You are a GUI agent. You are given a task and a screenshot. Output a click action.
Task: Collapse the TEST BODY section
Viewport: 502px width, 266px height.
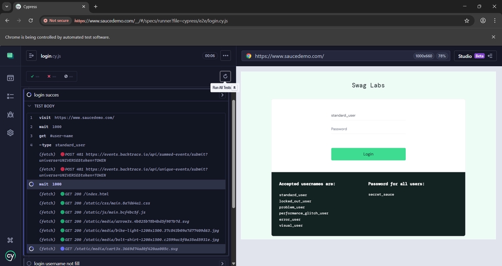[44, 106]
